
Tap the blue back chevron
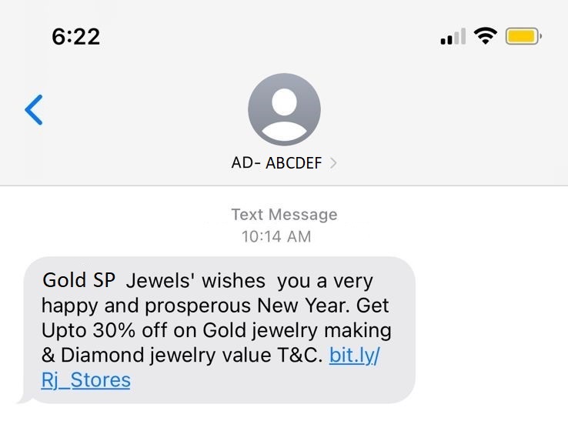click(x=34, y=110)
